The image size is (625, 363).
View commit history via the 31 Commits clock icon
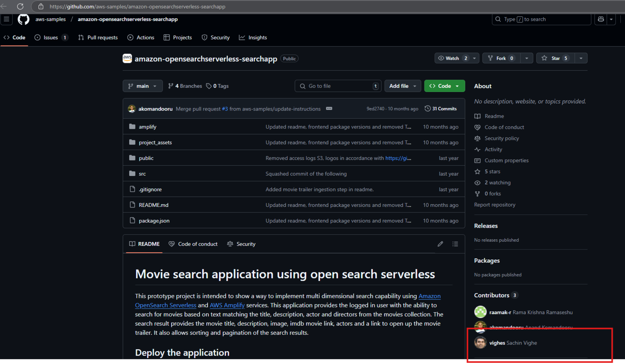(427, 108)
